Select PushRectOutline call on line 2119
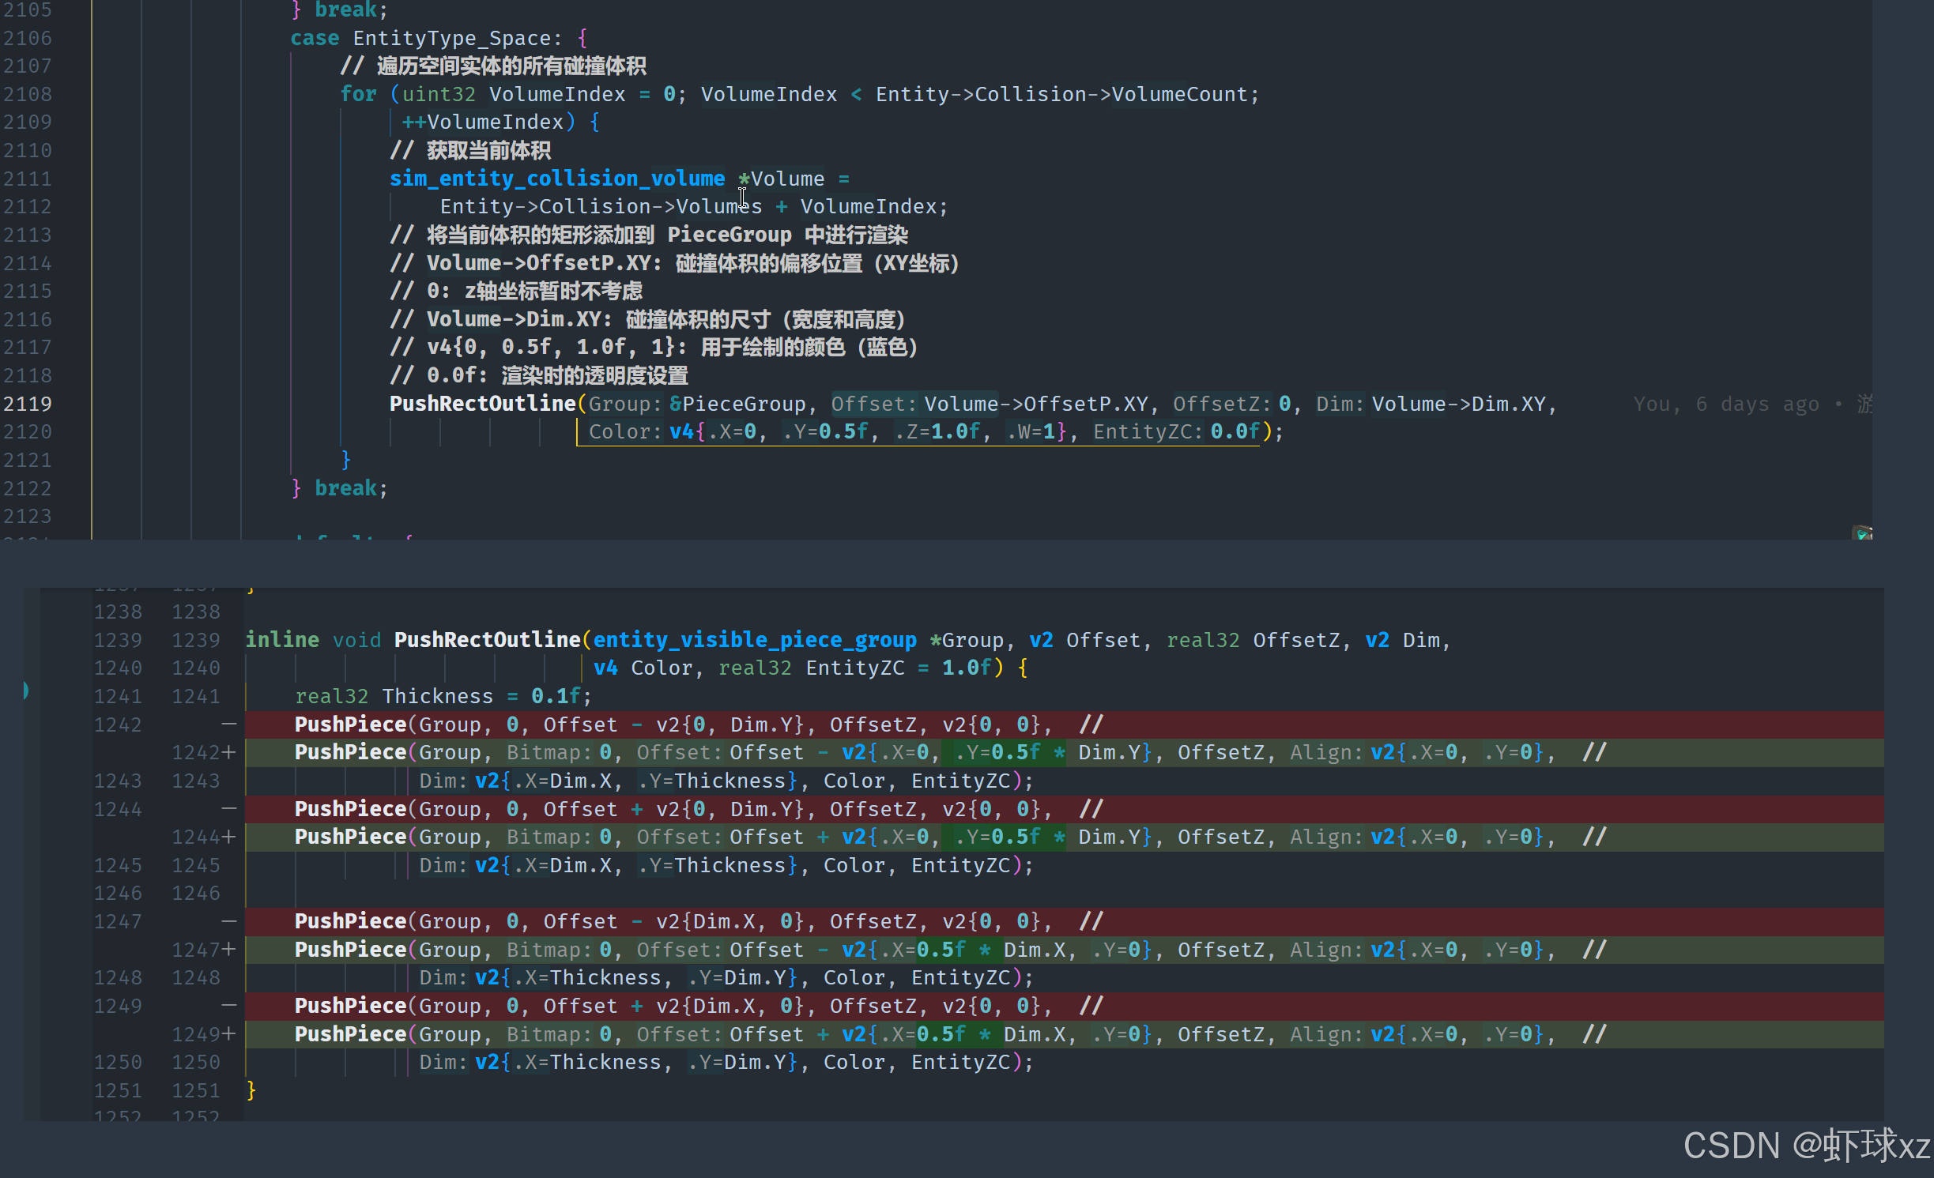 click(x=482, y=404)
